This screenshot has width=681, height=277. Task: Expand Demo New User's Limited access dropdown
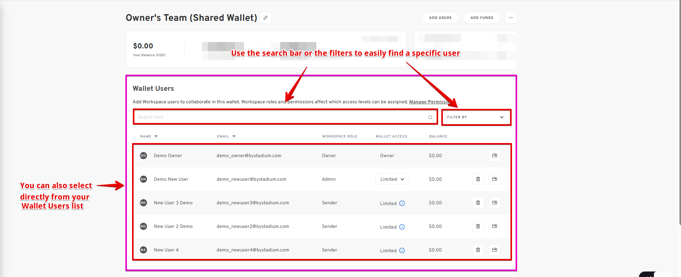[392, 179]
